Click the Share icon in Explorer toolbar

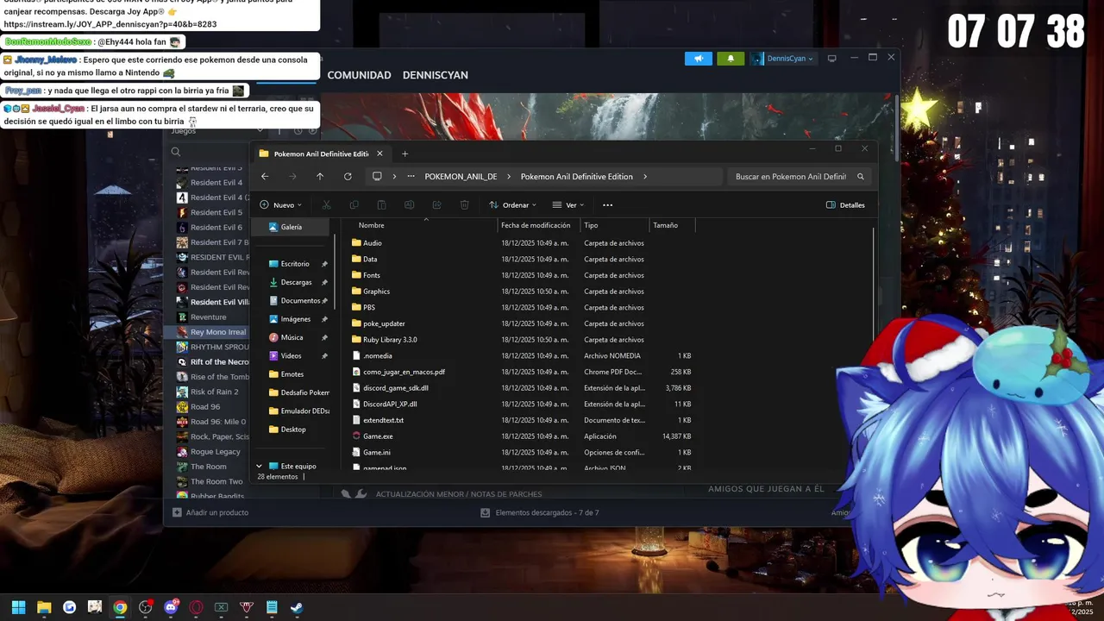point(436,205)
